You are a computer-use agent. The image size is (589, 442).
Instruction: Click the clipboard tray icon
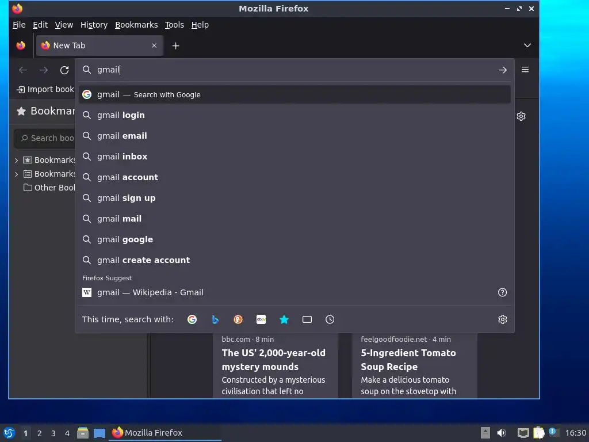pos(538,433)
